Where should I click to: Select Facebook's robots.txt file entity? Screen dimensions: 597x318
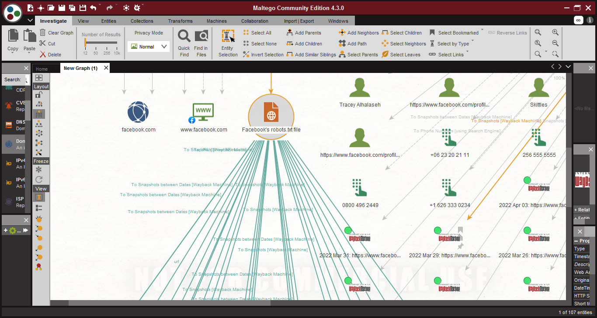point(271,117)
